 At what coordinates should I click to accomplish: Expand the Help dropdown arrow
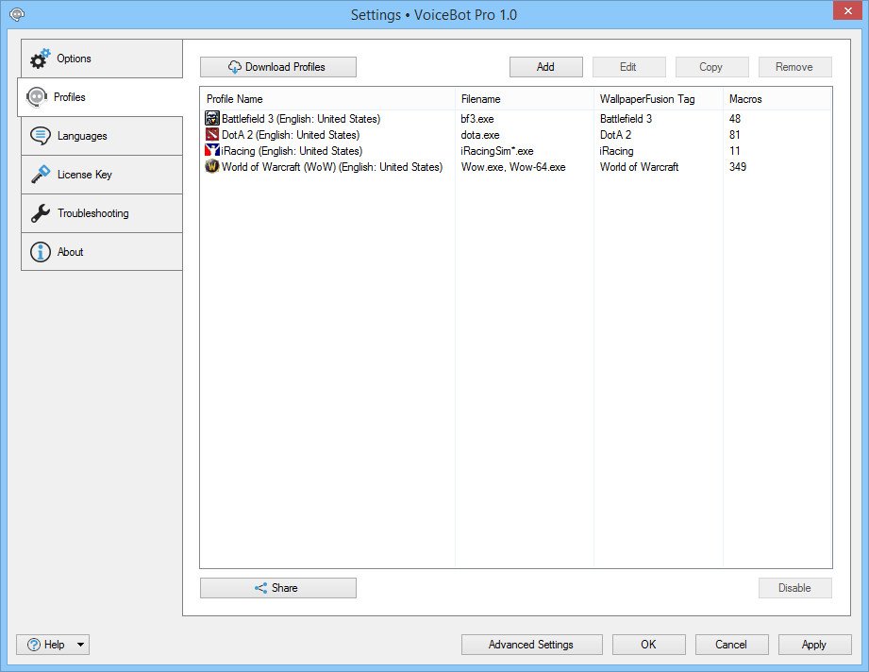pos(80,645)
